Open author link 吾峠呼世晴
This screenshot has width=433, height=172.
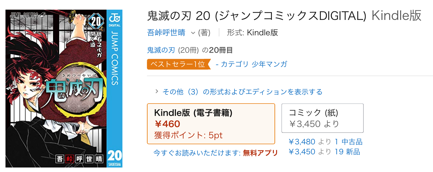click(166, 33)
